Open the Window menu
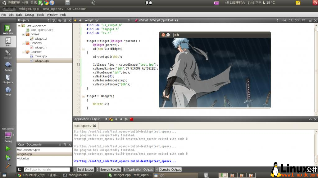The width and height of the screenshot is (318, 178). coord(52,15)
